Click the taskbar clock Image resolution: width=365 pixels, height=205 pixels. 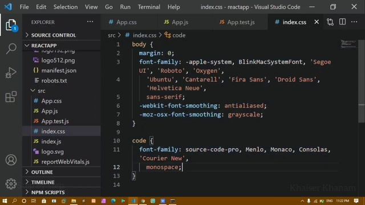coord(342,201)
